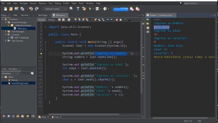This screenshot has width=218, height=123.
Task: Click the Redo toolbar icon
Action: click(37, 9)
